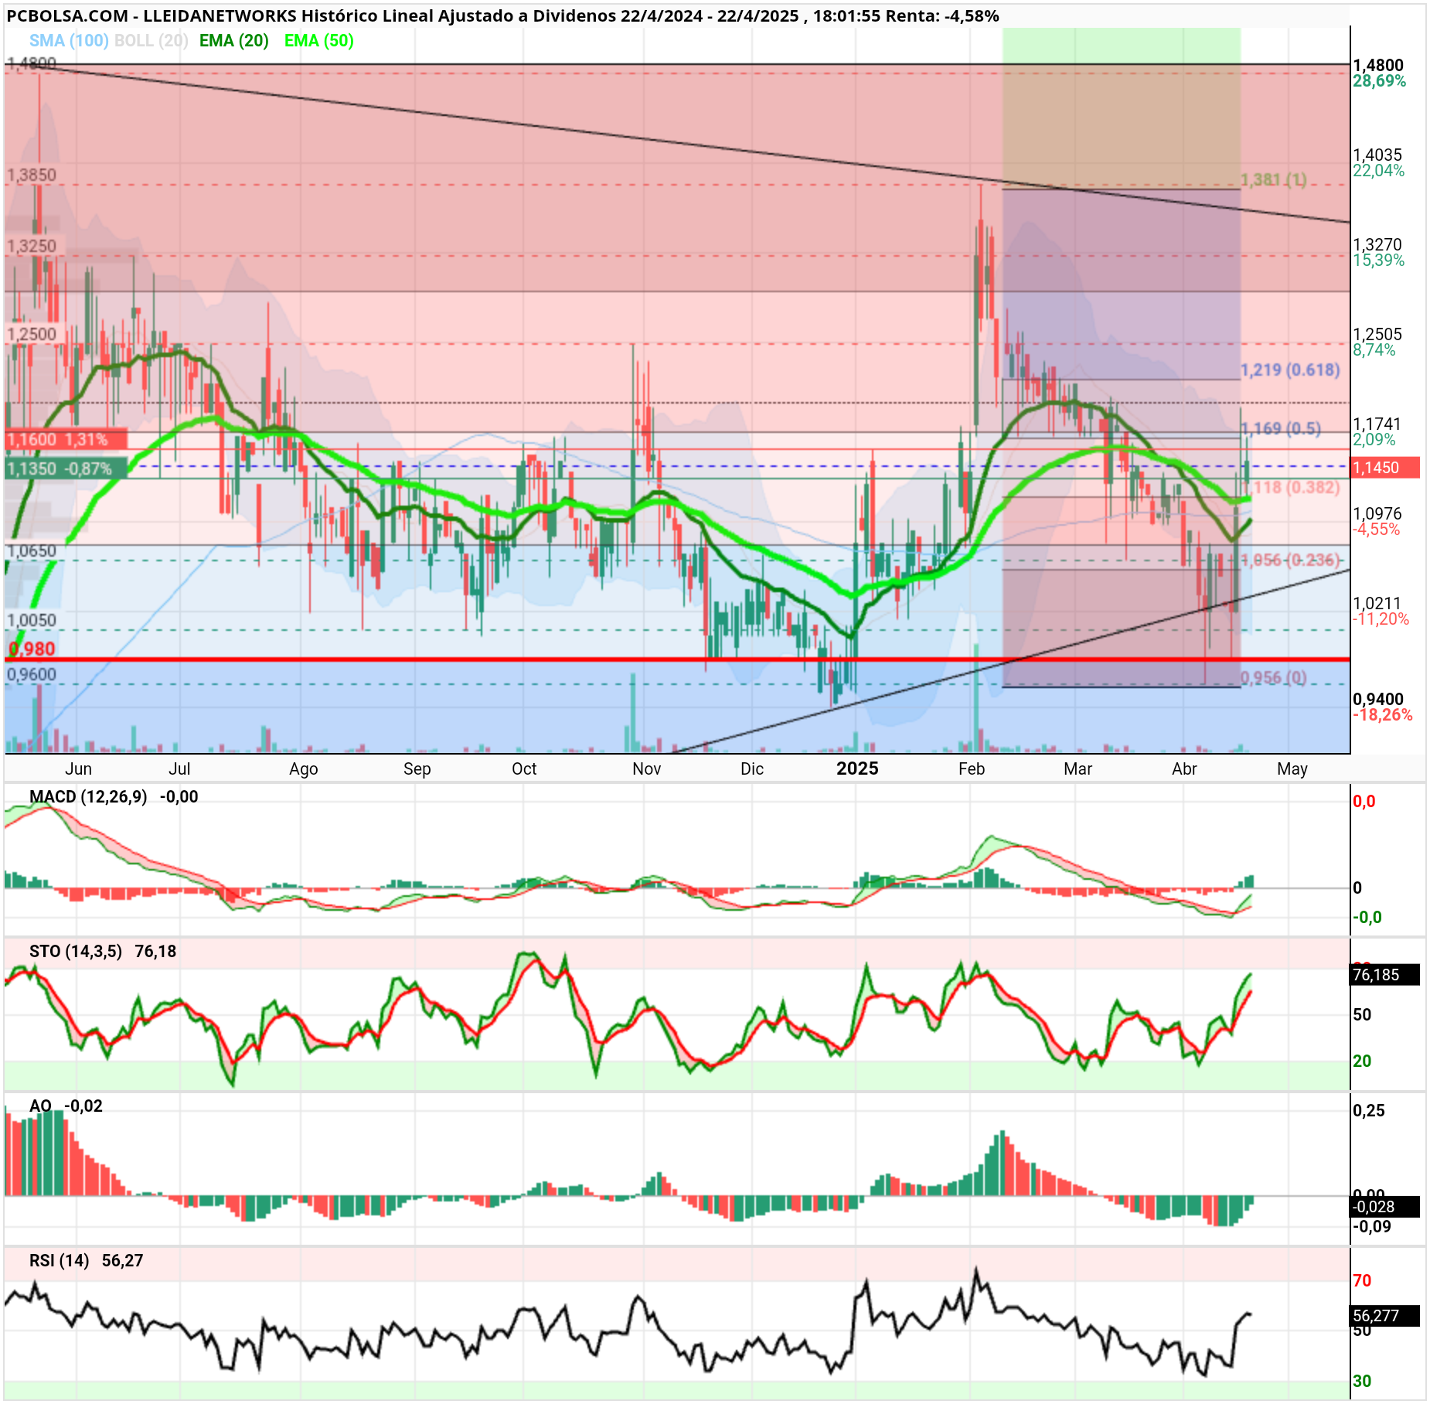Click the 56,277 RSI value tag
The width and height of the screenshot is (1430, 1404).
[x=1385, y=1316]
